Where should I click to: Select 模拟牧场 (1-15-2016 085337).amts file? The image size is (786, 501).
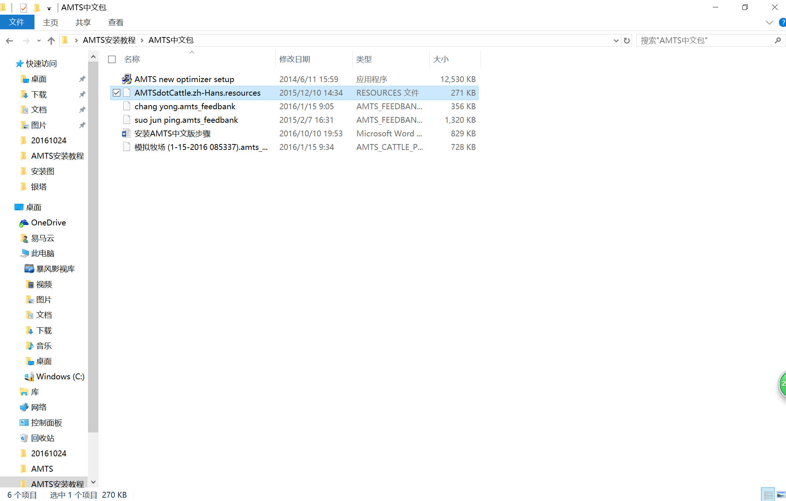(201, 147)
